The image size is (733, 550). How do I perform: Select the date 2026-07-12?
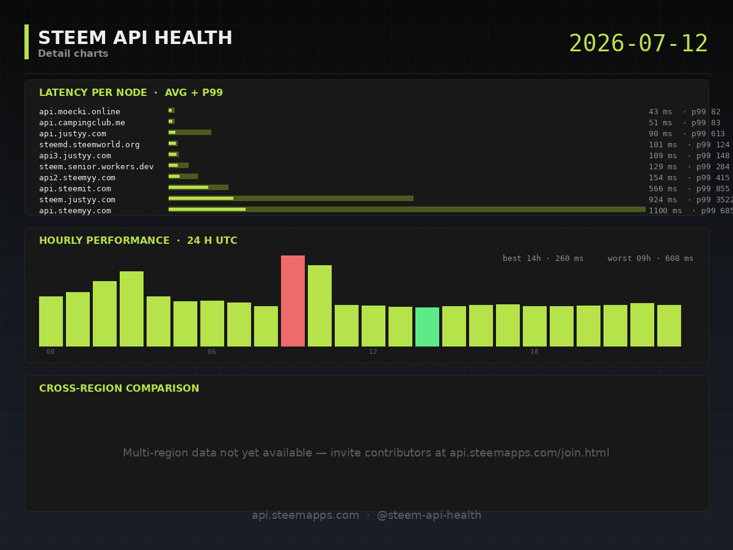coord(638,44)
